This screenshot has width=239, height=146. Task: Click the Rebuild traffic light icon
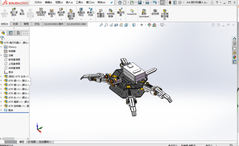click(170, 2)
